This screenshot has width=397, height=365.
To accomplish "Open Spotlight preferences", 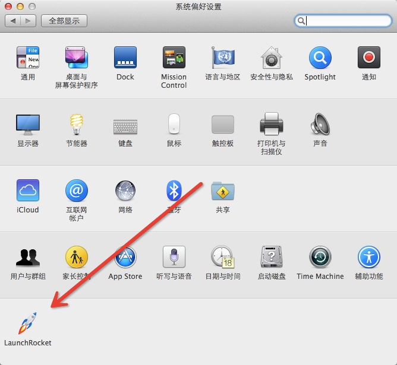I will pos(320,58).
